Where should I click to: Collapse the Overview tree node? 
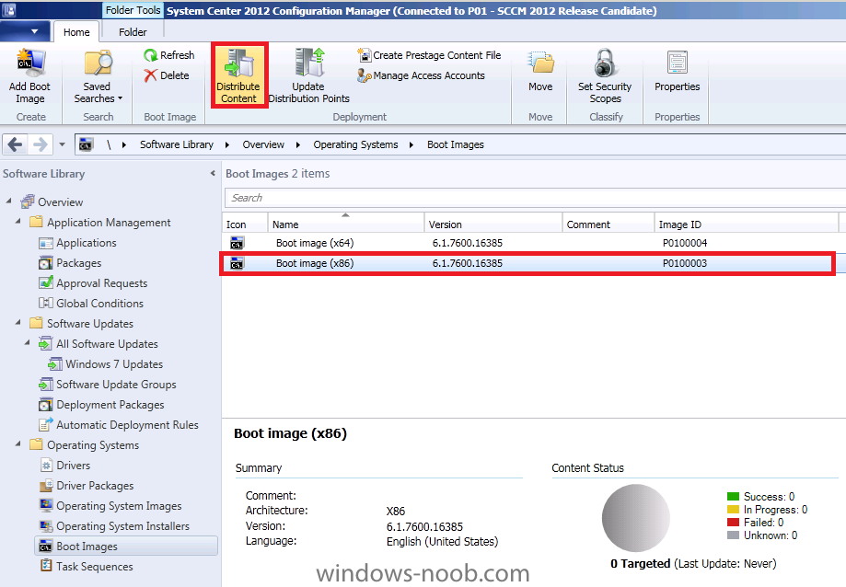[8, 201]
